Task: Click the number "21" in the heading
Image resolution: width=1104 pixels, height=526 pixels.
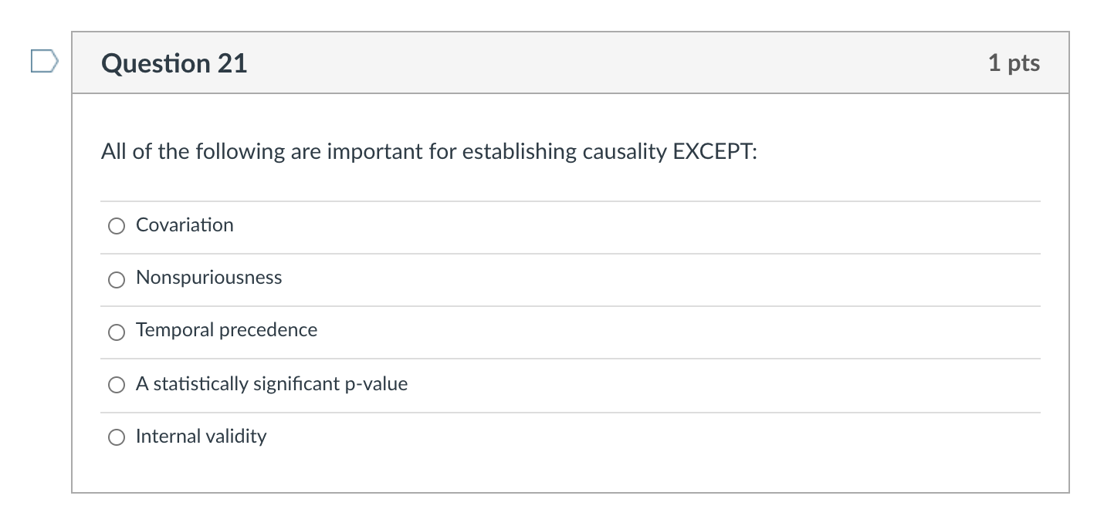Action: coord(232,63)
